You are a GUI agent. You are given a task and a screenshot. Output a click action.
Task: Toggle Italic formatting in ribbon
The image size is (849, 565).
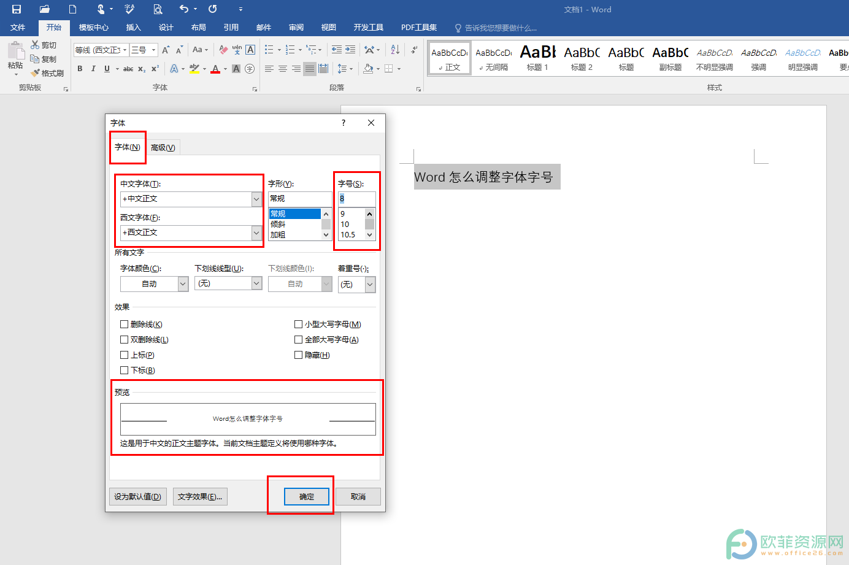[x=93, y=69]
